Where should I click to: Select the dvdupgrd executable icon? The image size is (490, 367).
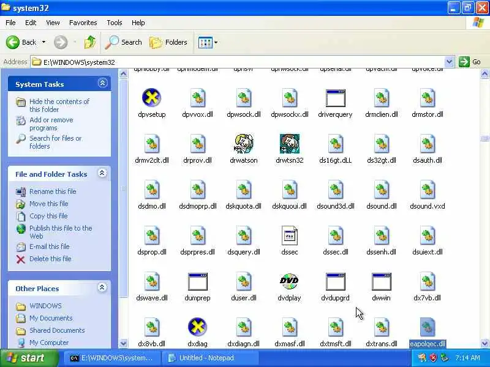(x=335, y=281)
